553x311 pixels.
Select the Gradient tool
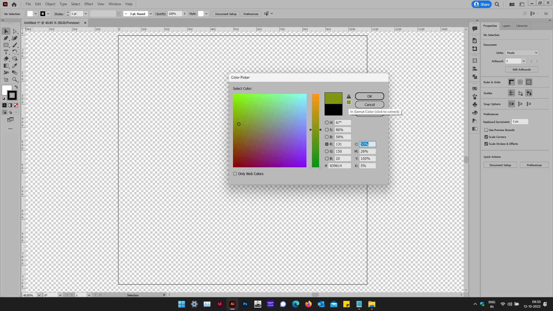tap(6, 66)
